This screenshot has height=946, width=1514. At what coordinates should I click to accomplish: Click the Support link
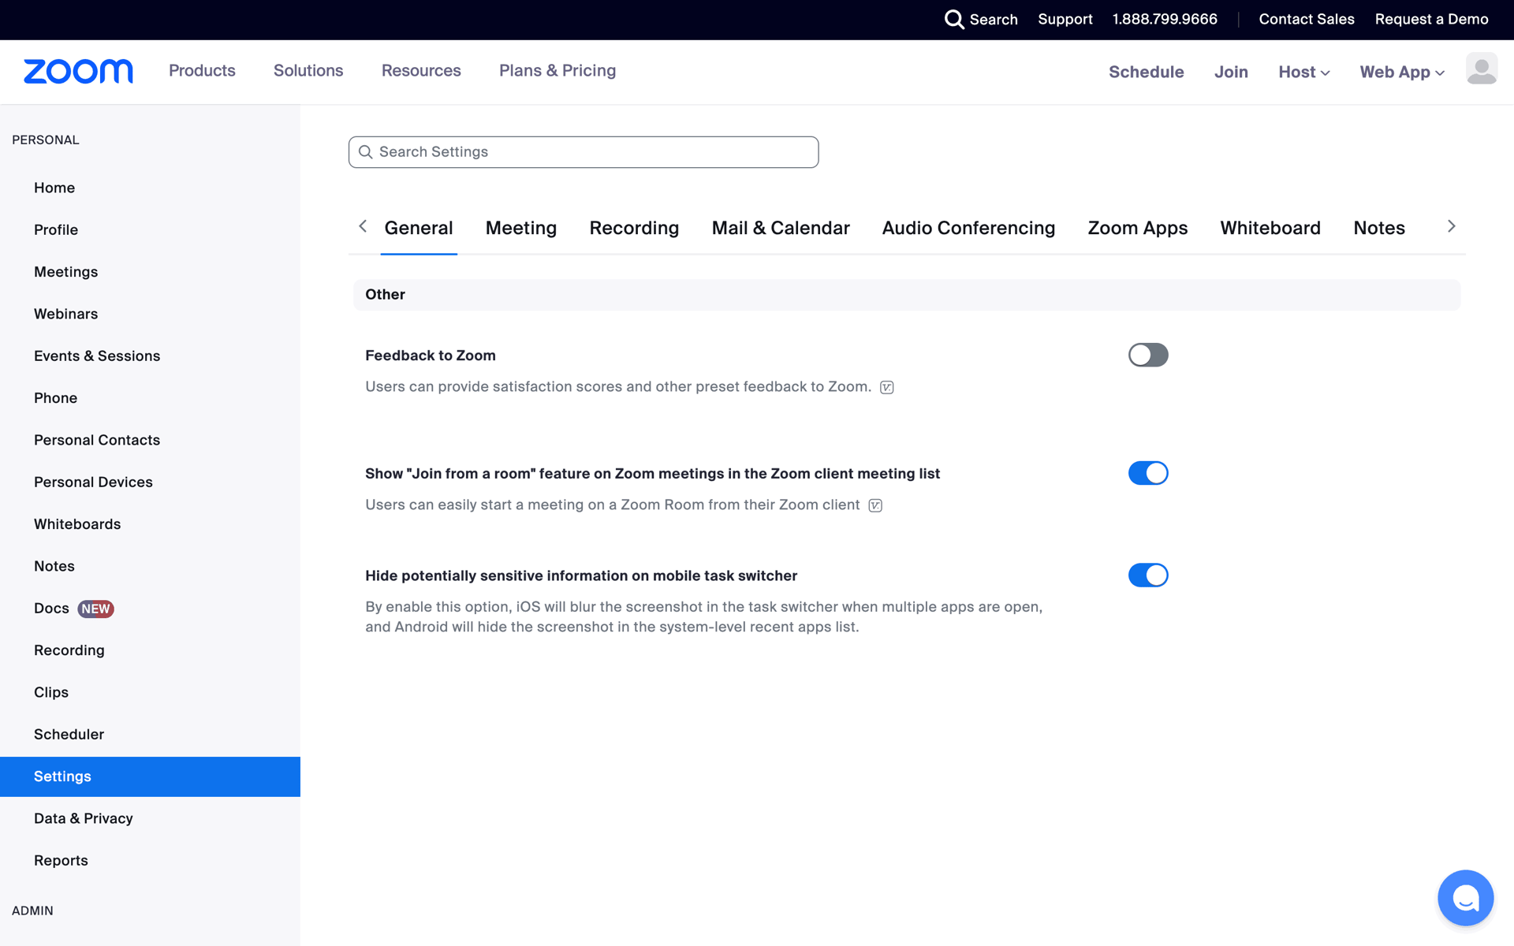[1065, 19]
